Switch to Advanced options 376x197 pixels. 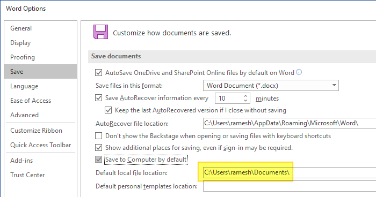[x=24, y=115]
